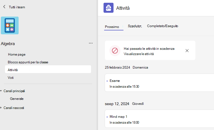Collapse the Canali principali section
The width and height of the screenshot is (214, 130).
pyautogui.click(x=1, y=91)
